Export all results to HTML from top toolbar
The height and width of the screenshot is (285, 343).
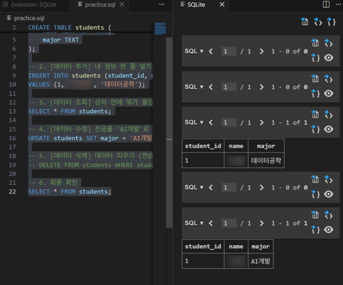click(x=318, y=22)
